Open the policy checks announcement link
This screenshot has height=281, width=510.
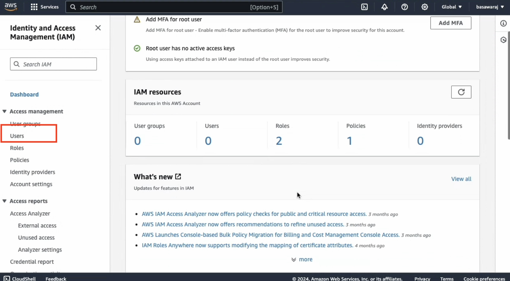(x=254, y=214)
